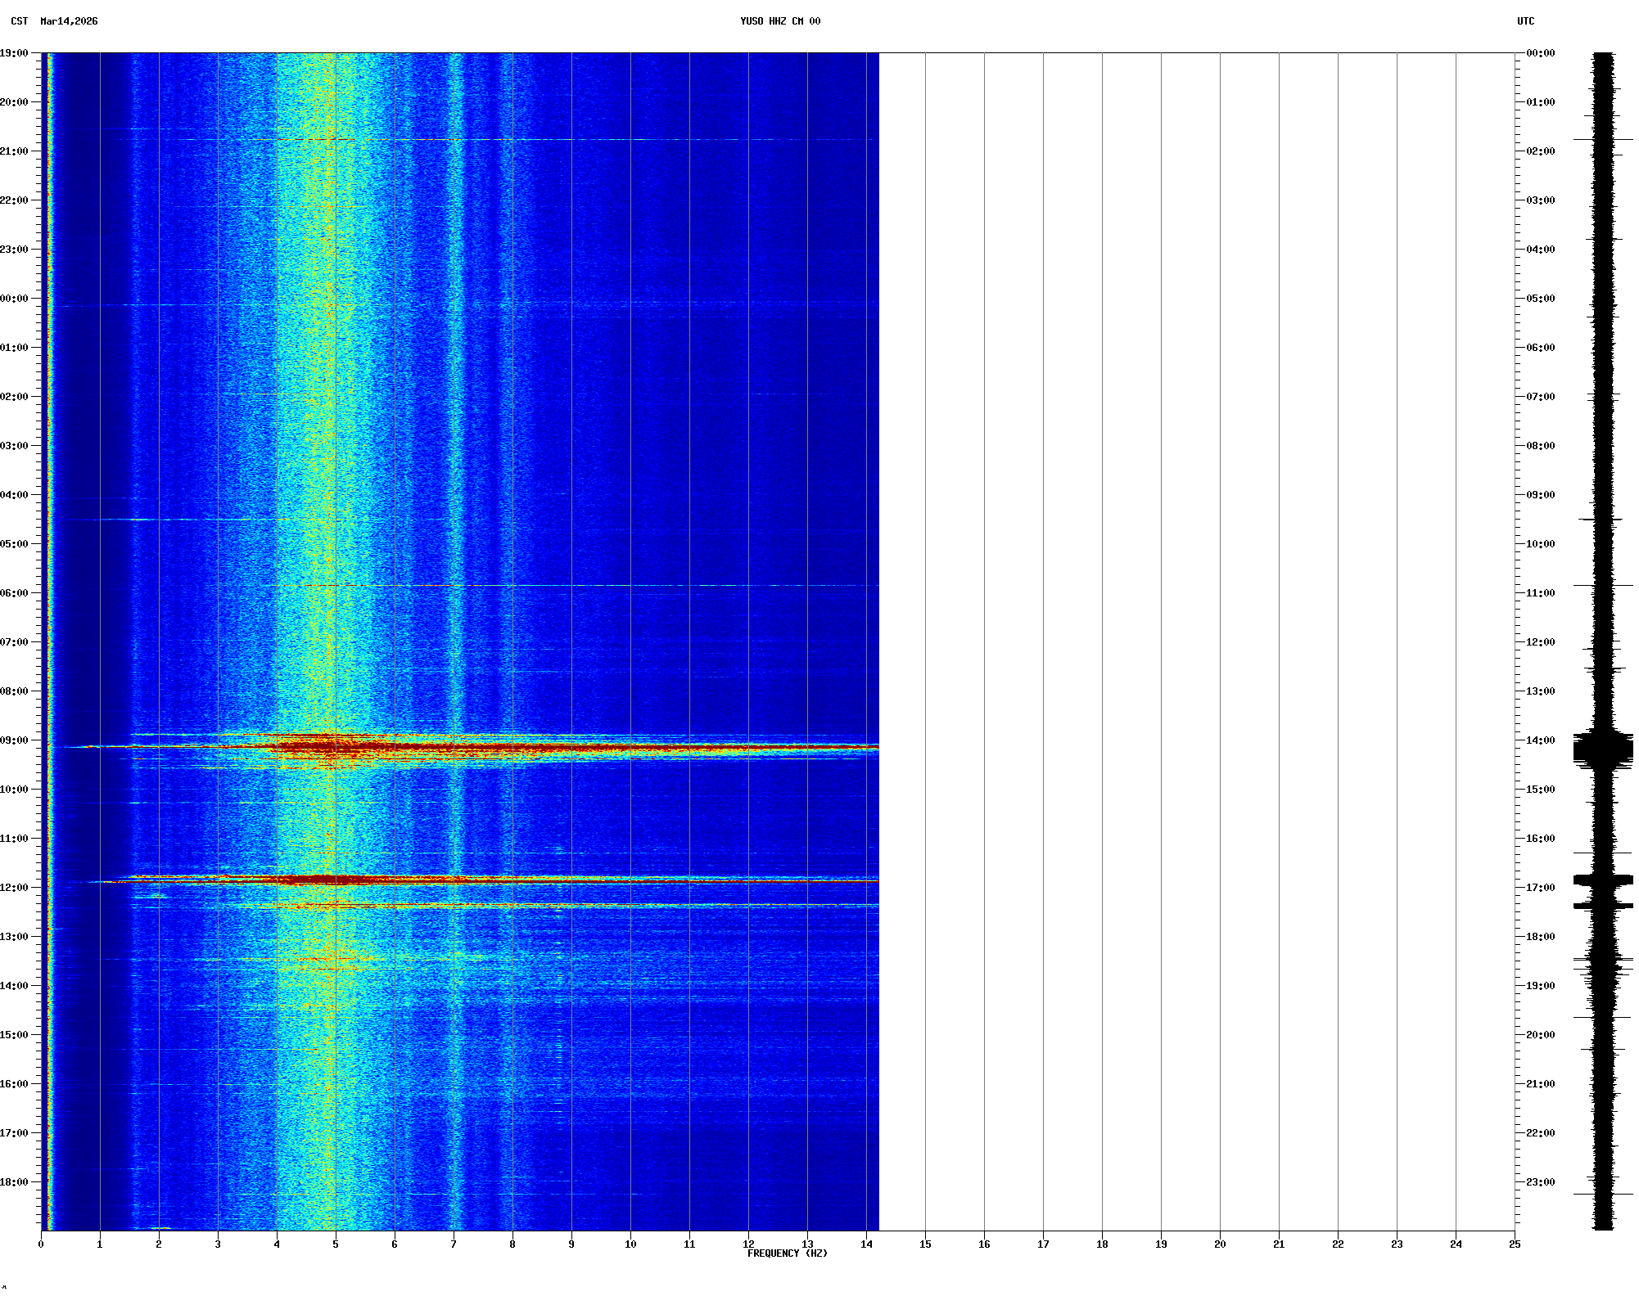Click the YUSO HHZ CM 00 title
The height and width of the screenshot is (1296, 1639).
(779, 21)
